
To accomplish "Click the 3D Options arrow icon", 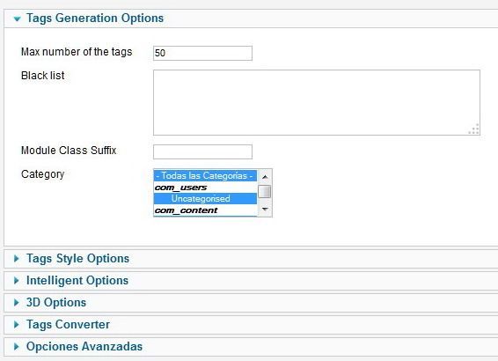I will click(x=17, y=303).
